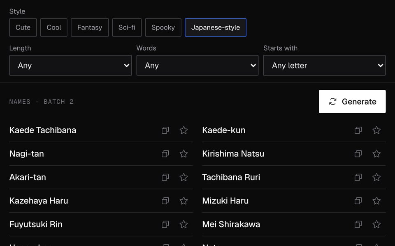Open the Length dropdown
The image size is (395, 246).
click(x=70, y=65)
